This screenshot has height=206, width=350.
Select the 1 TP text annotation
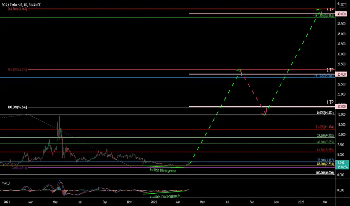pyautogui.click(x=330, y=102)
